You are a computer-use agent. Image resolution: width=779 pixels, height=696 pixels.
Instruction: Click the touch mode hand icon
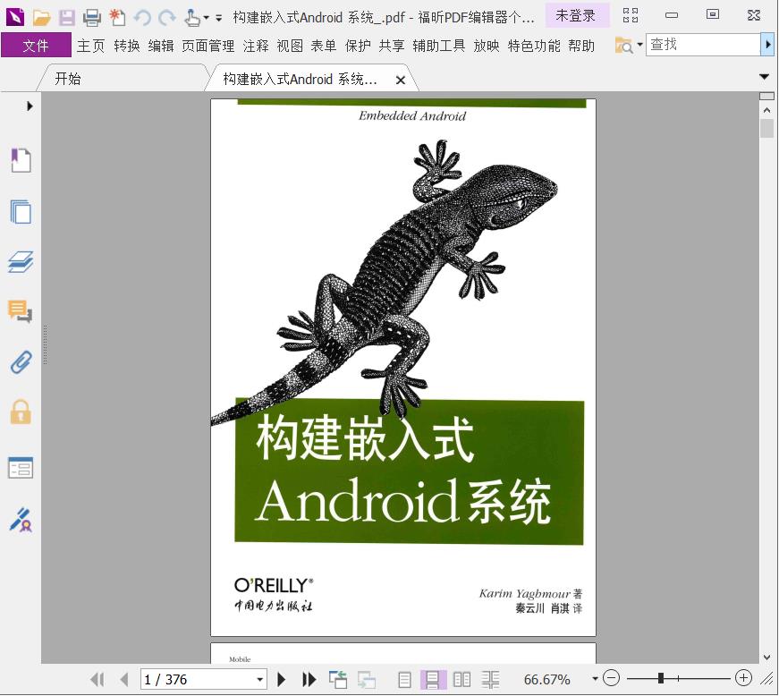[191, 18]
